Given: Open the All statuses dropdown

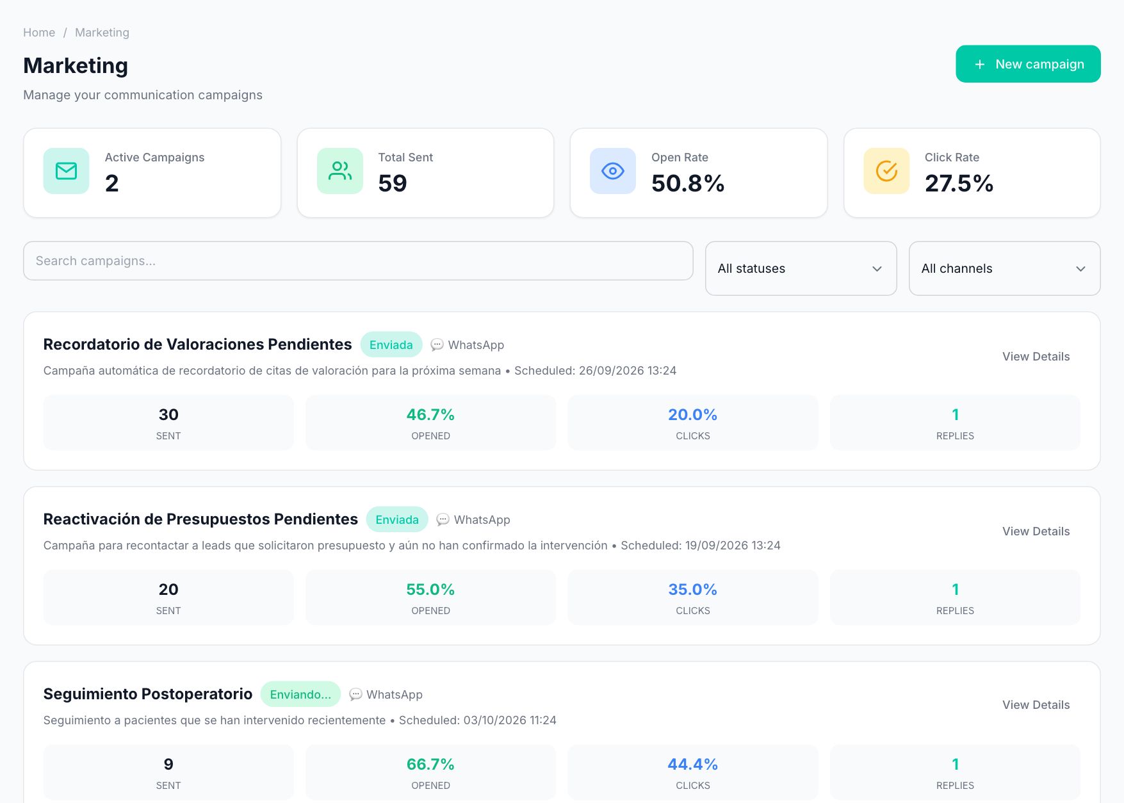Looking at the screenshot, I should coord(801,268).
